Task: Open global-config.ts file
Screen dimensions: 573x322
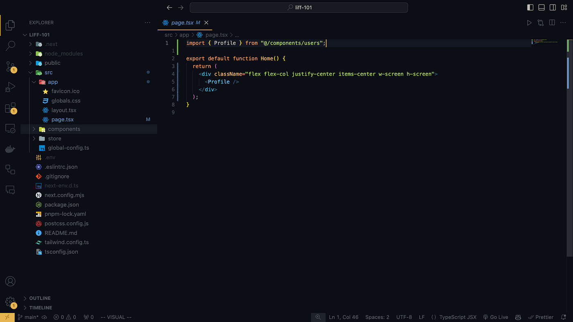Action: coord(89,148)
